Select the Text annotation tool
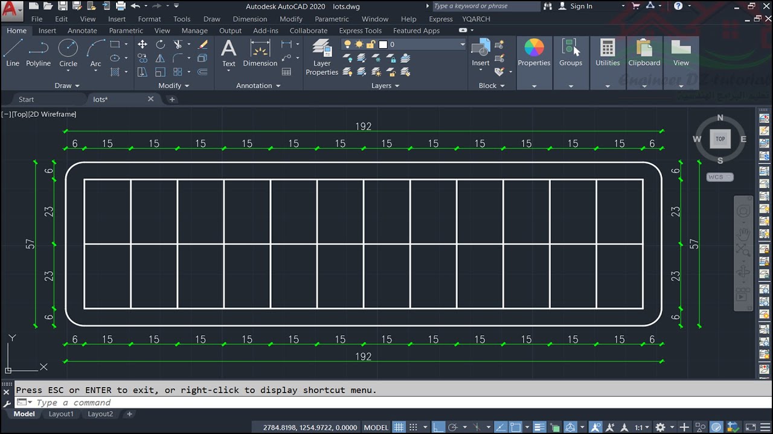The height and width of the screenshot is (434, 773). click(x=228, y=53)
